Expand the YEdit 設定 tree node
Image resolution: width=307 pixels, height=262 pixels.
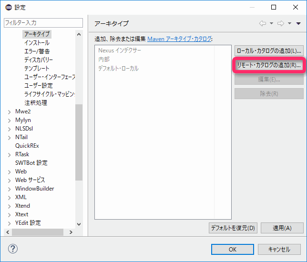(9, 223)
